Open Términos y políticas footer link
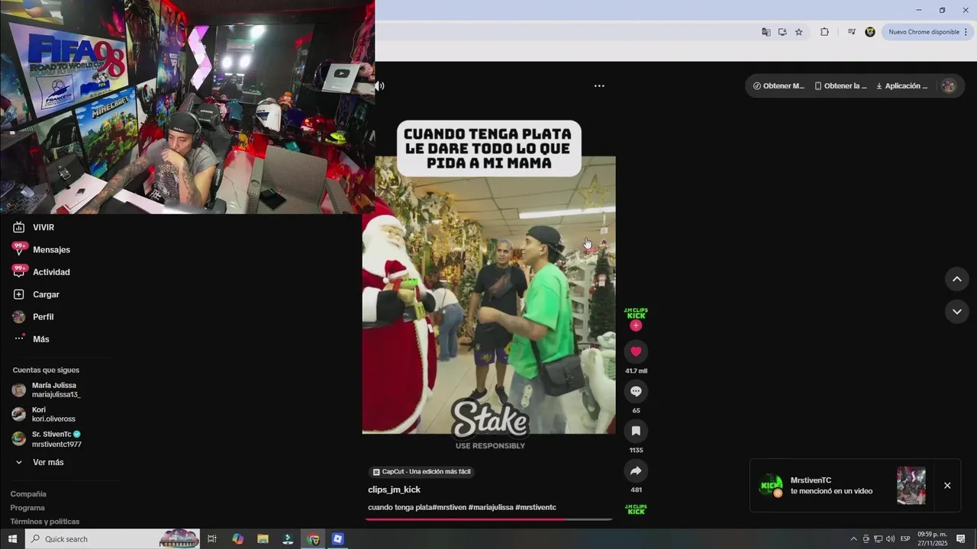The height and width of the screenshot is (549, 977). click(45, 522)
